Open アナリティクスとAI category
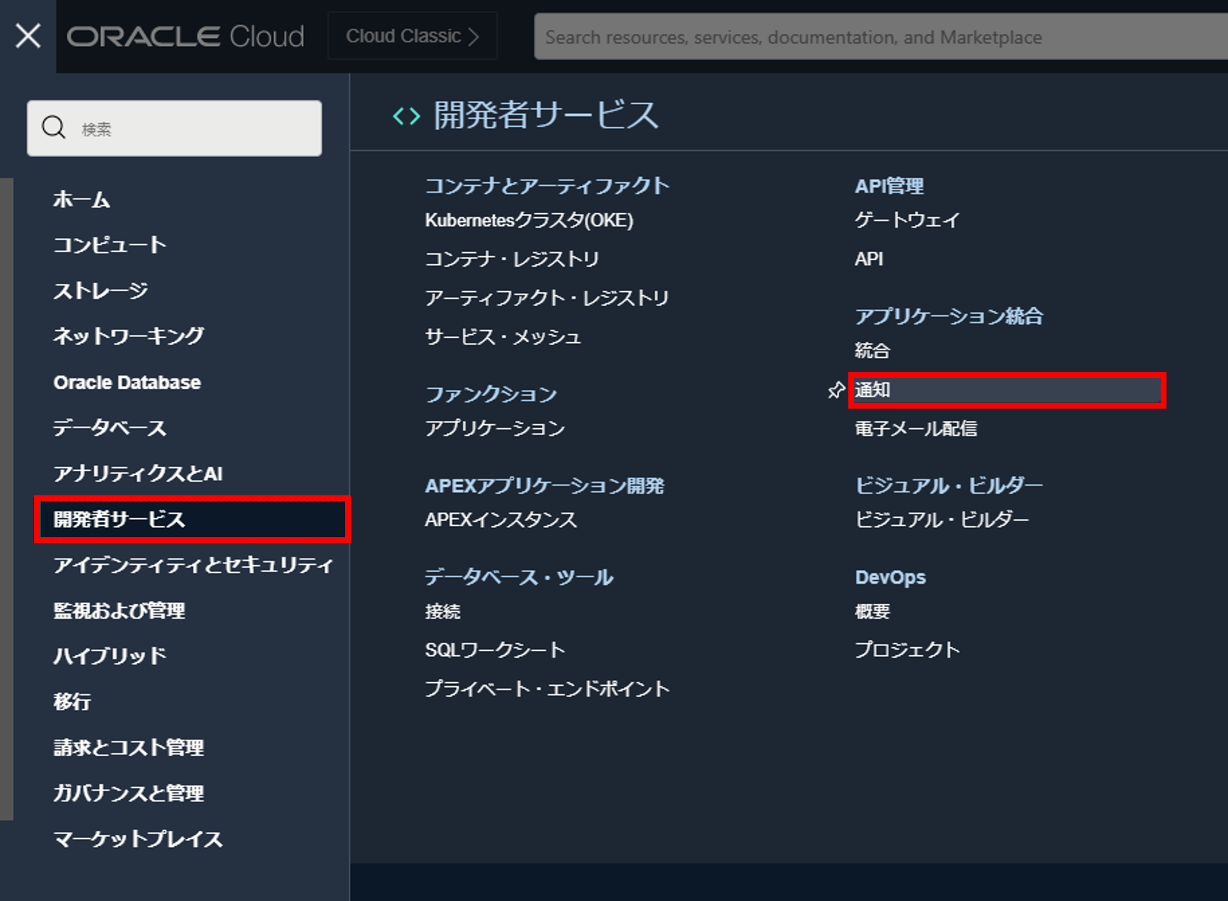Viewport: 1228px width, 901px height. 138,474
